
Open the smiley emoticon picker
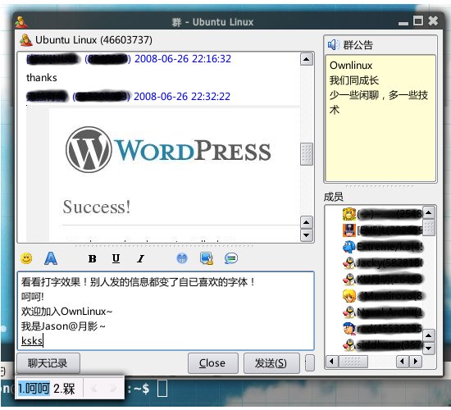point(26,258)
